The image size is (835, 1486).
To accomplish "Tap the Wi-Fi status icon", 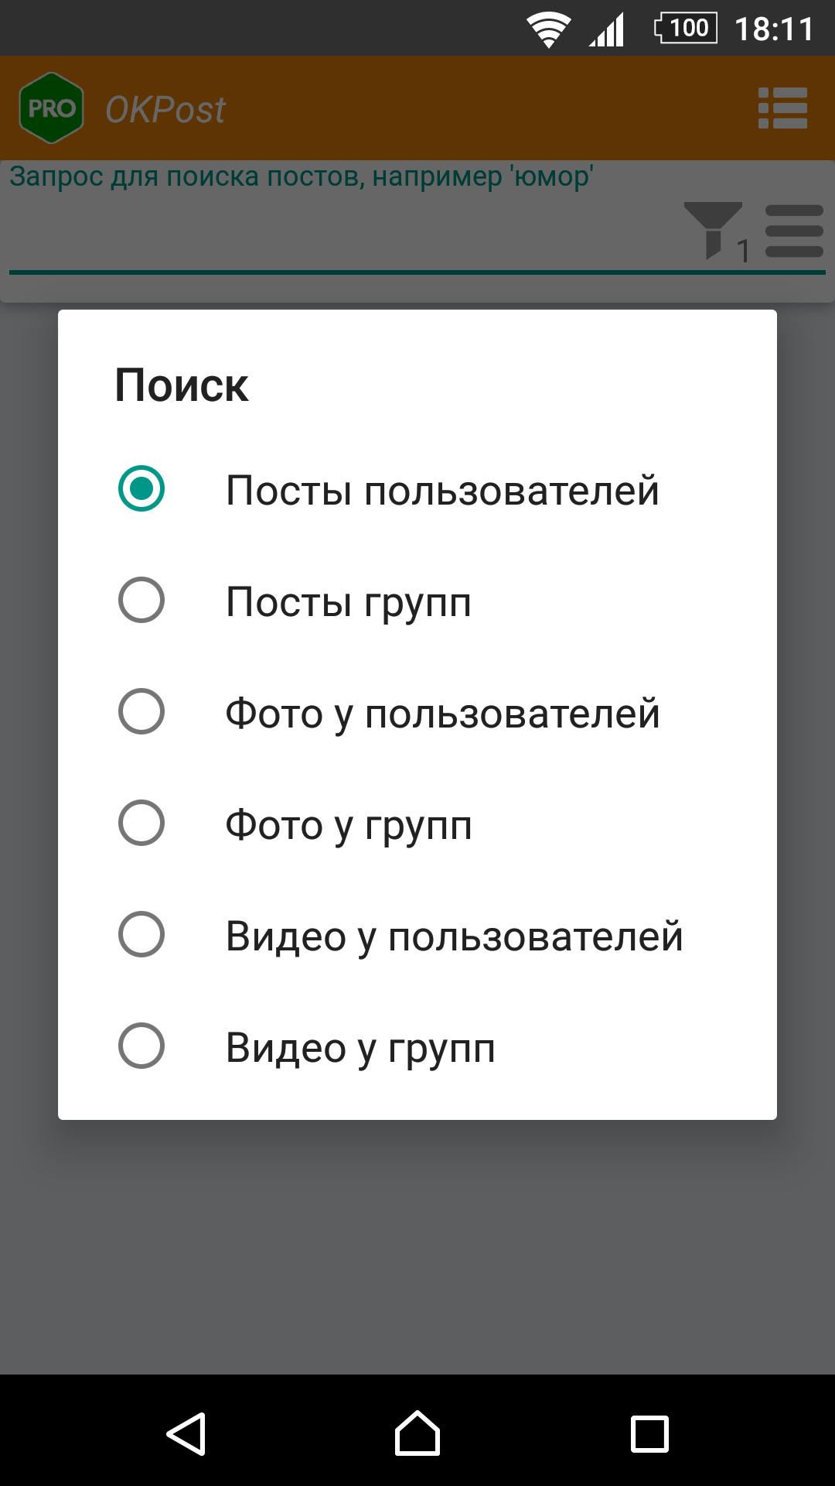I will tap(548, 29).
